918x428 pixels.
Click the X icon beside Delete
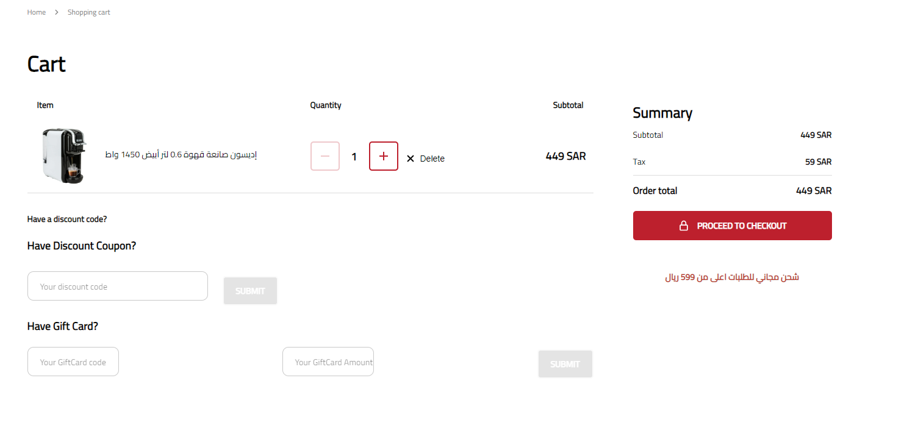[411, 159]
